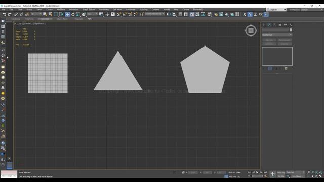
Task: Click the Mirror tool icon
Action: tap(169, 14)
